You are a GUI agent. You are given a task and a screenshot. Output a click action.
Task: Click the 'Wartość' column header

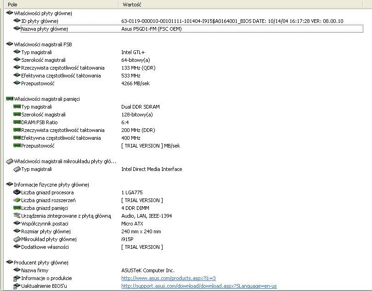pyautogui.click(x=240, y=5)
